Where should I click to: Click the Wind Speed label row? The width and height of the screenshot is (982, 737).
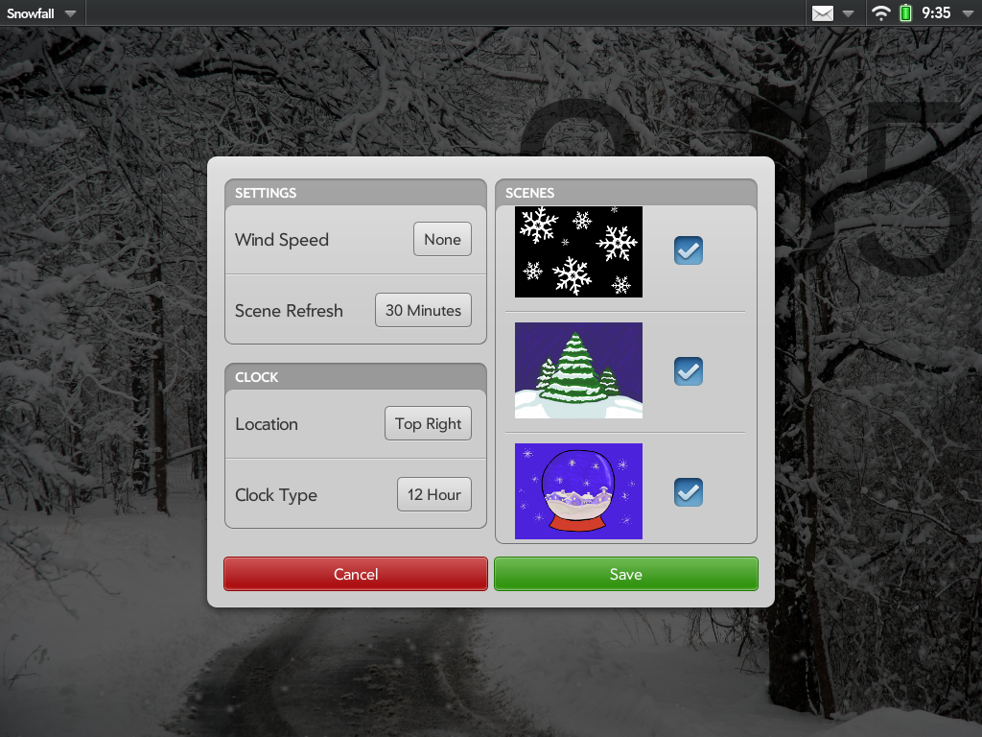pyautogui.click(x=282, y=240)
